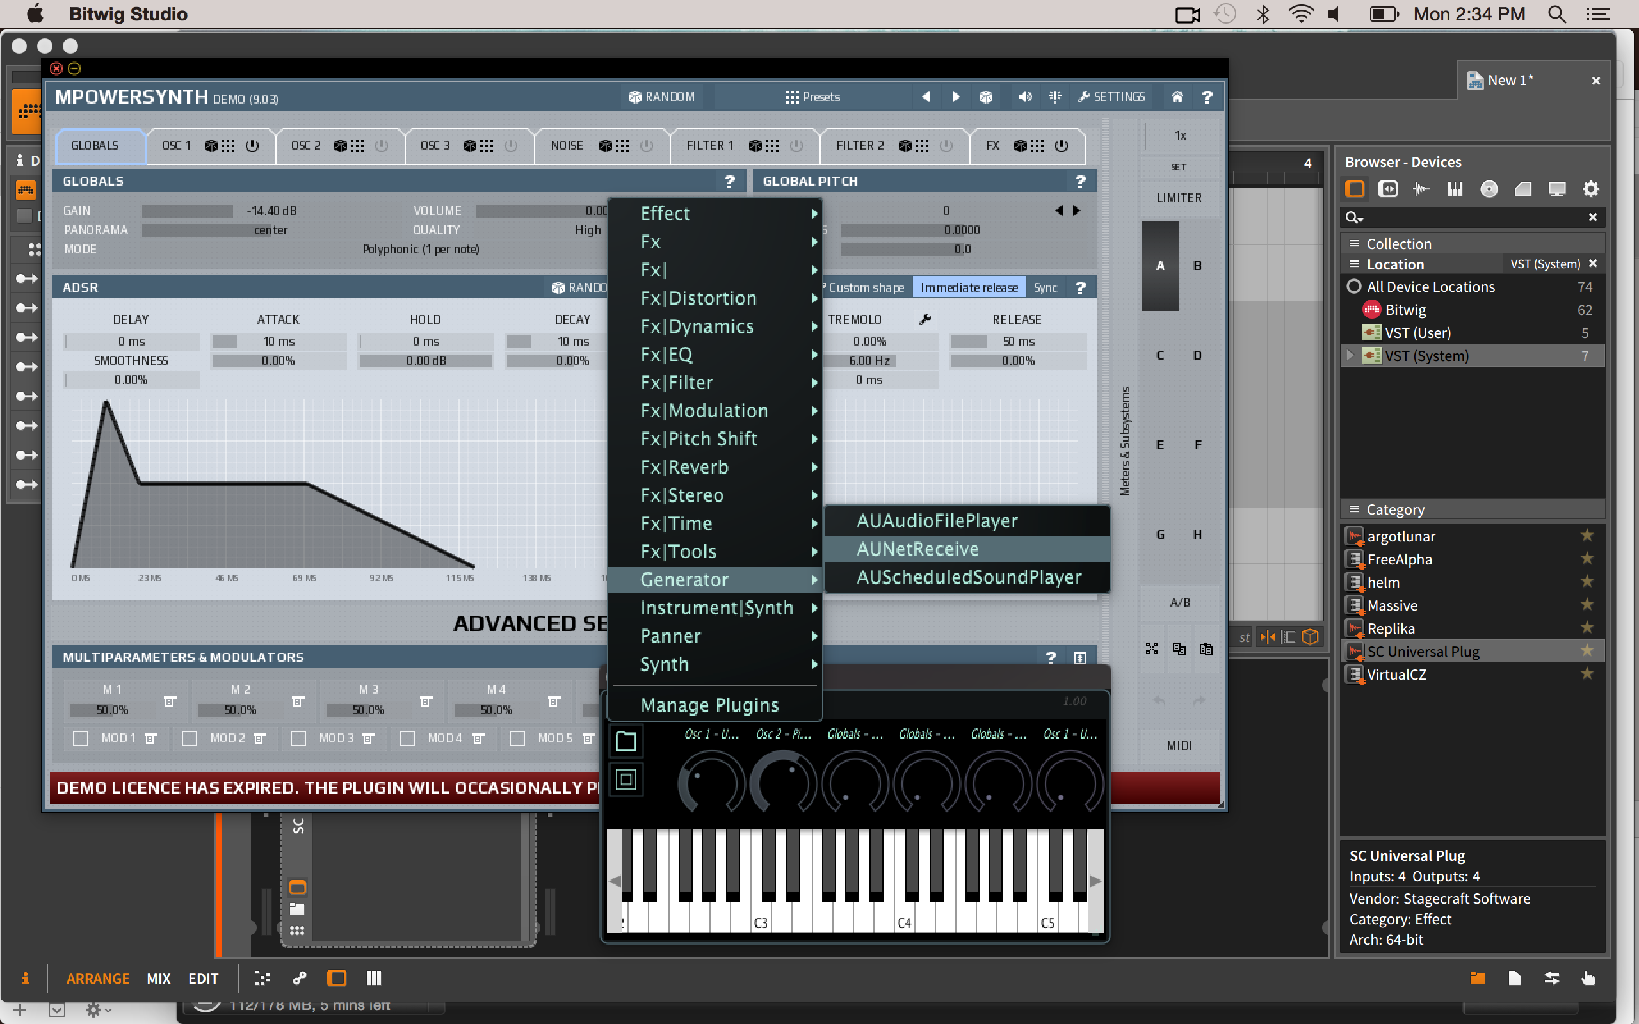Screen dimensions: 1639x1024
Task: Switch to ARRANGE view
Action: (98, 979)
